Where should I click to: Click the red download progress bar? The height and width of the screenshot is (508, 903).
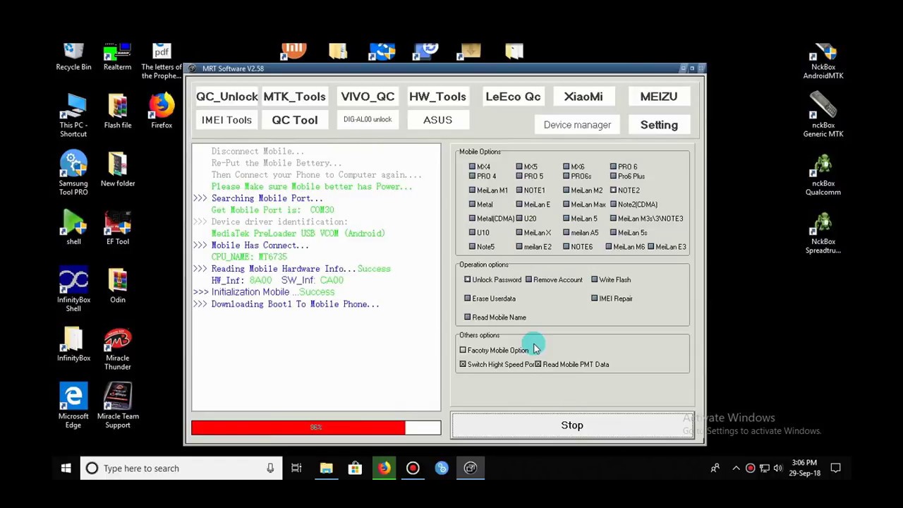[316, 428]
